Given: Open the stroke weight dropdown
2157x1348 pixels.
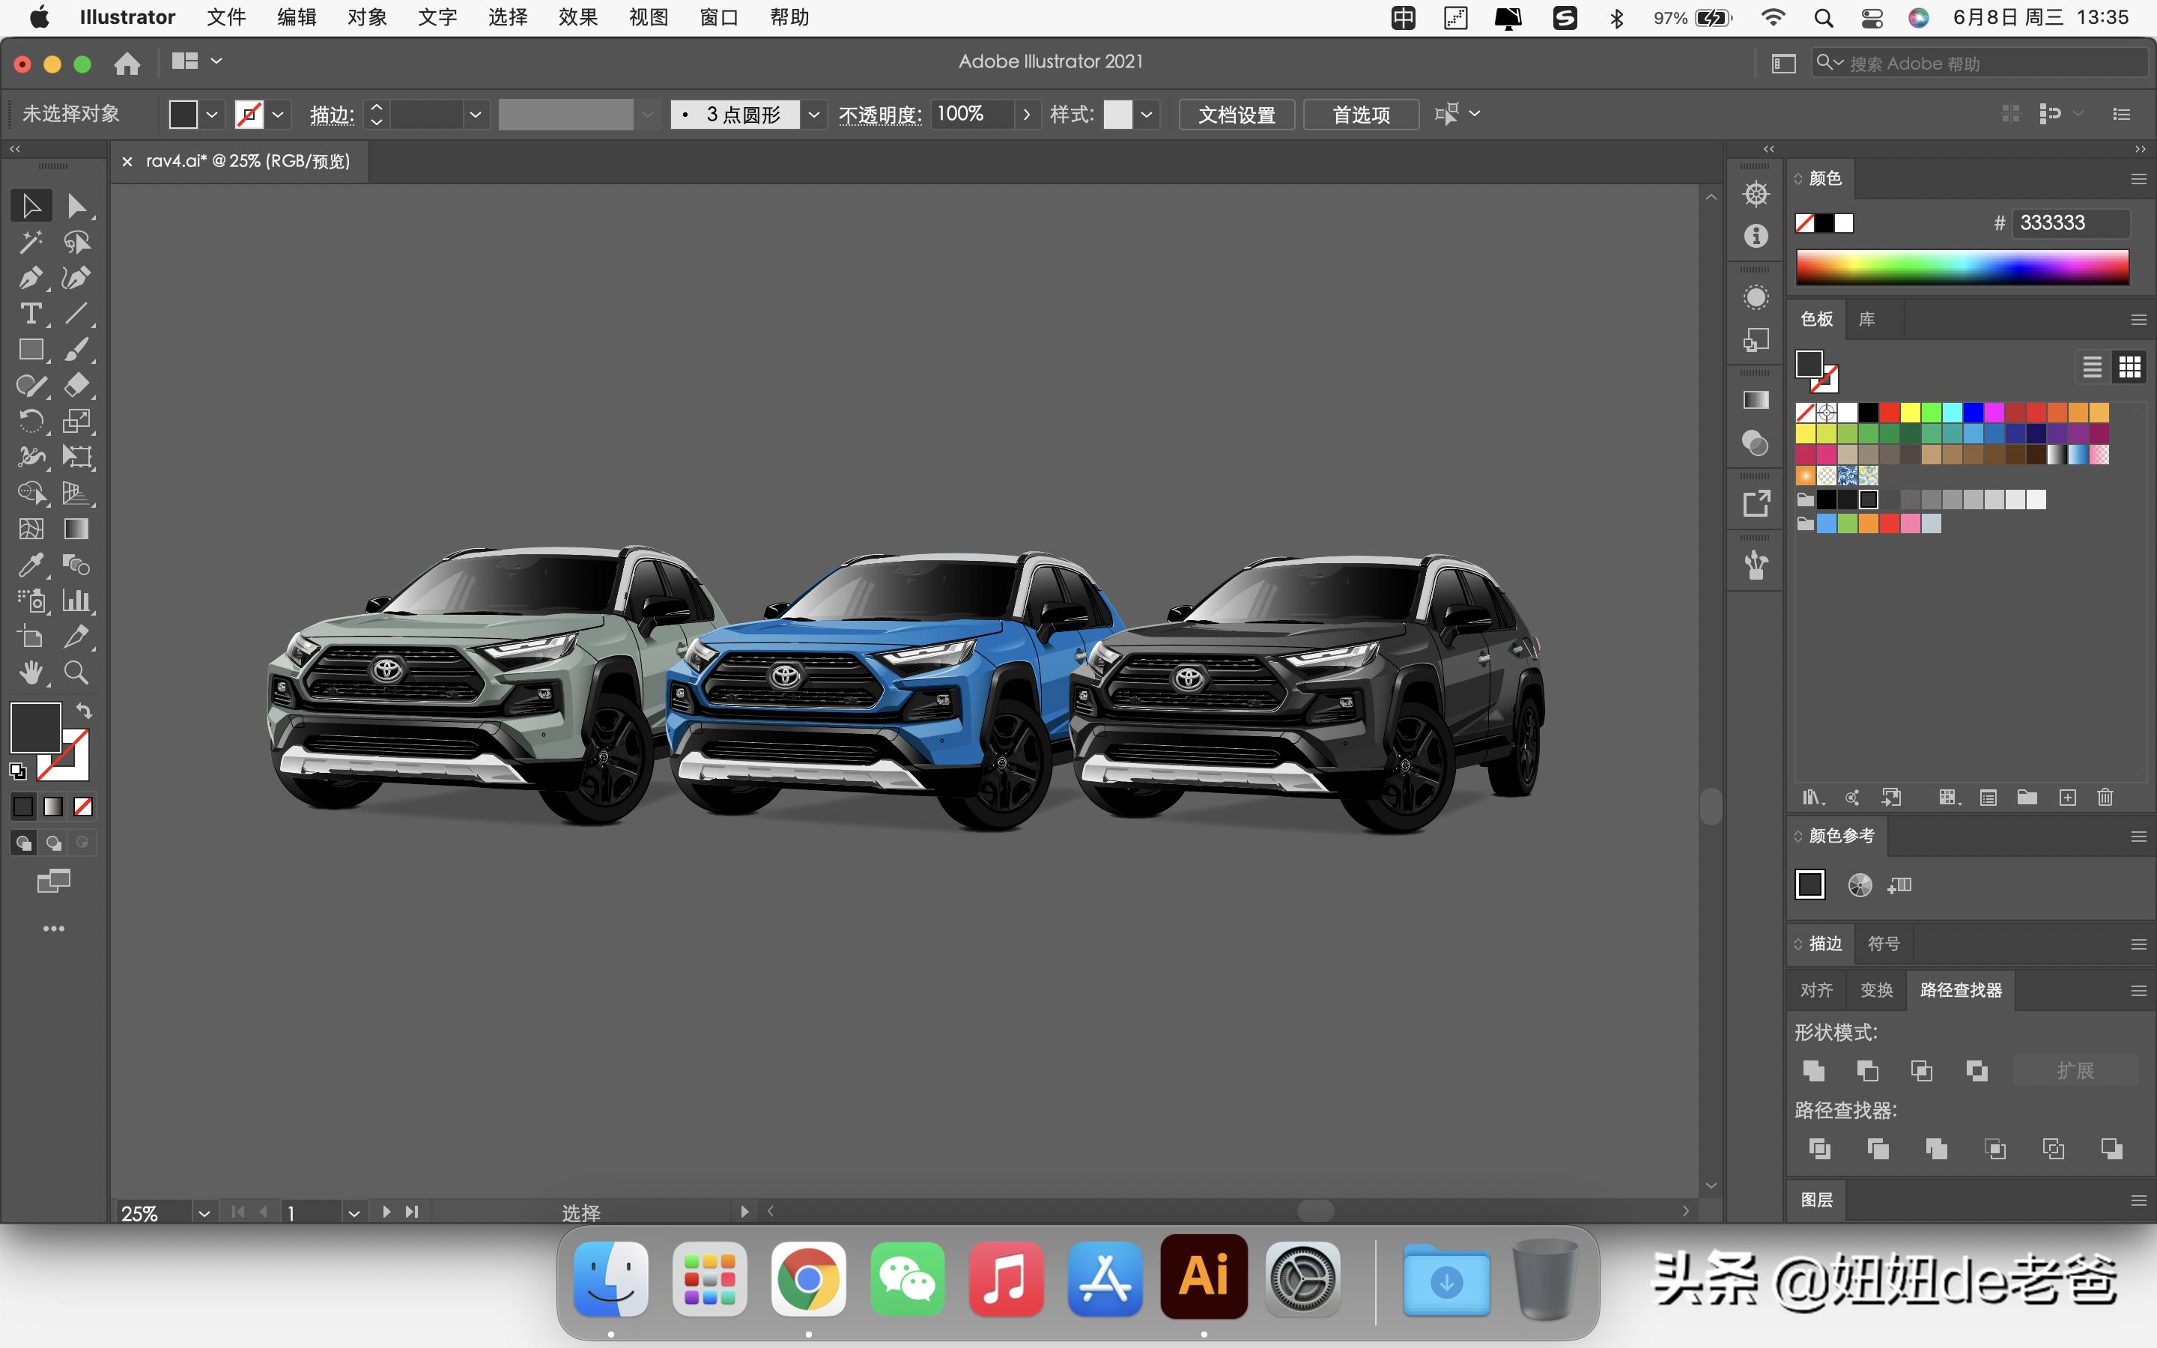Looking at the screenshot, I should (475, 114).
